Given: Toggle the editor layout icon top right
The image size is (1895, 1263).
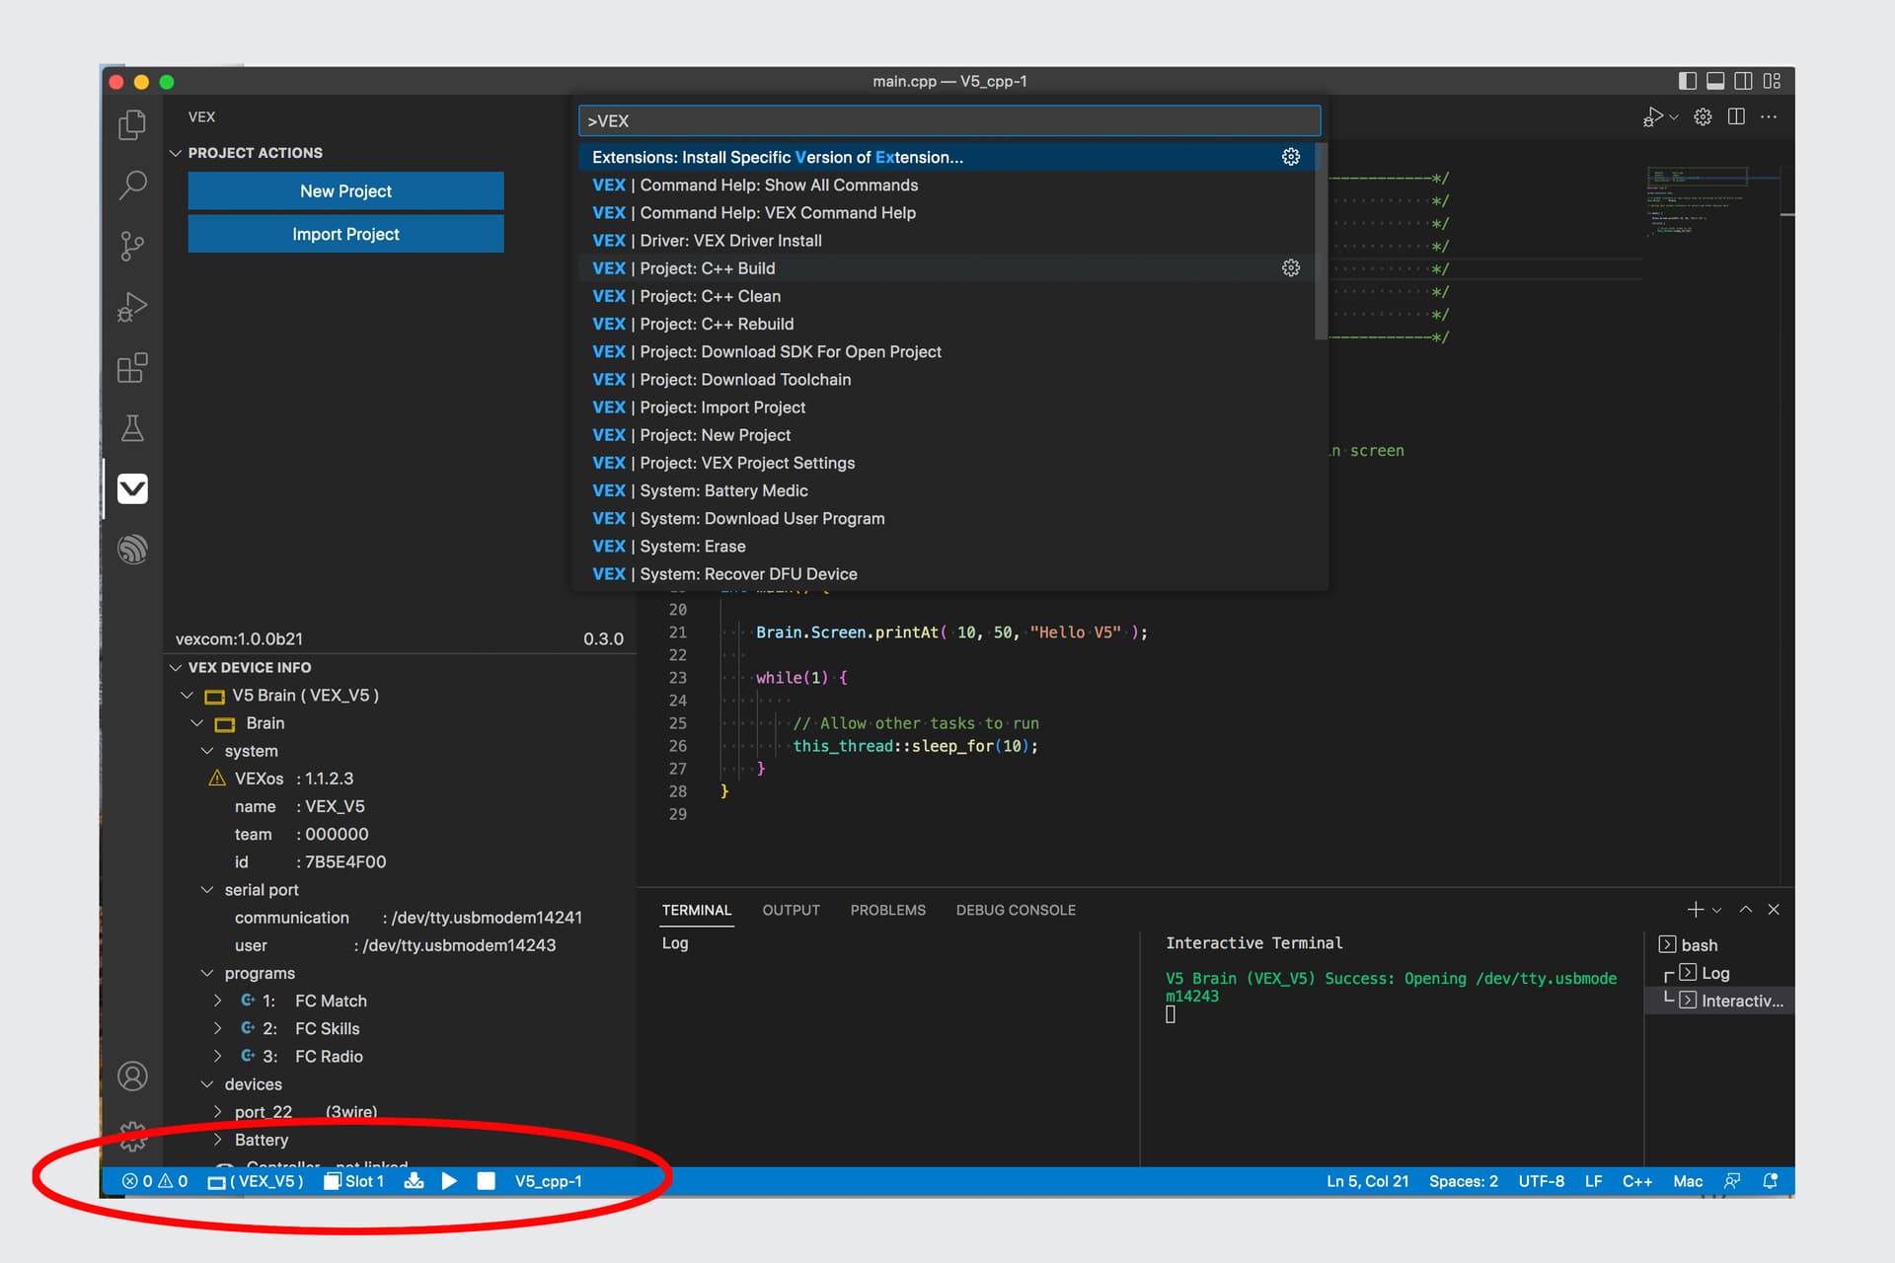Looking at the screenshot, I should tap(1770, 81).
